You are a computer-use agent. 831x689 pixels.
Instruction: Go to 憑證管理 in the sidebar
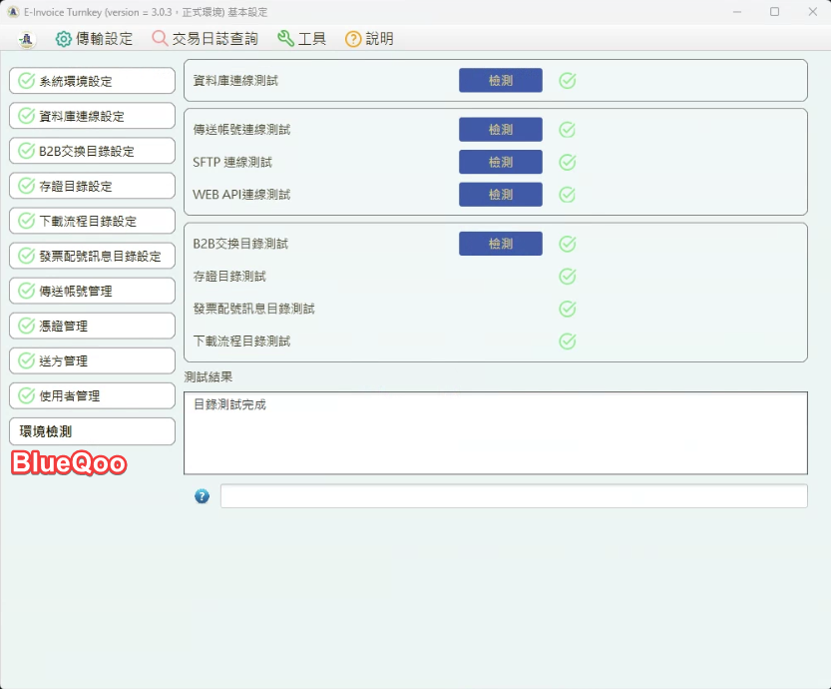92,326
